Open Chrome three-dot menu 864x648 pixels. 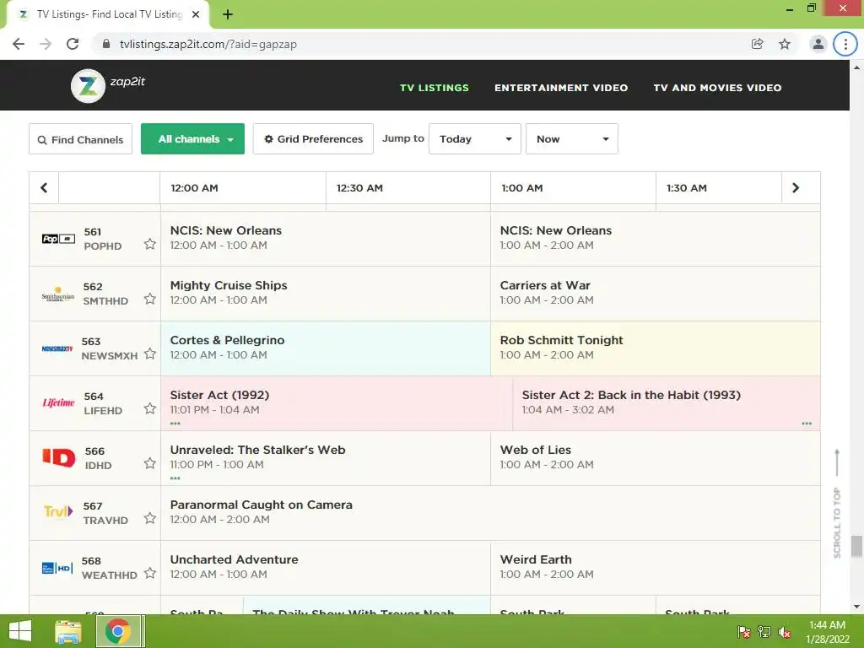click(x=845, y=44)
